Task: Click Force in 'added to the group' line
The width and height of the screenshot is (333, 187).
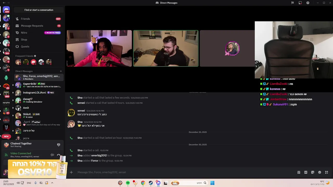Action: click(x=95, y=161)
